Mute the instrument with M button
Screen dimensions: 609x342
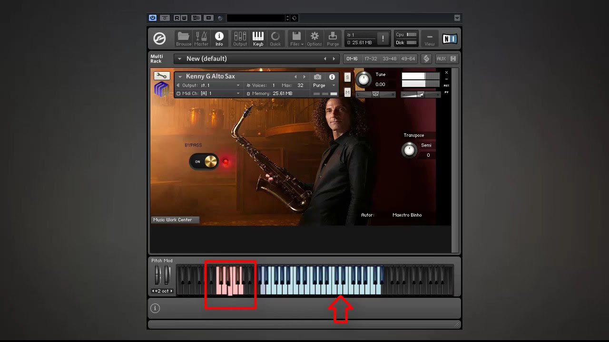[347, 93]
